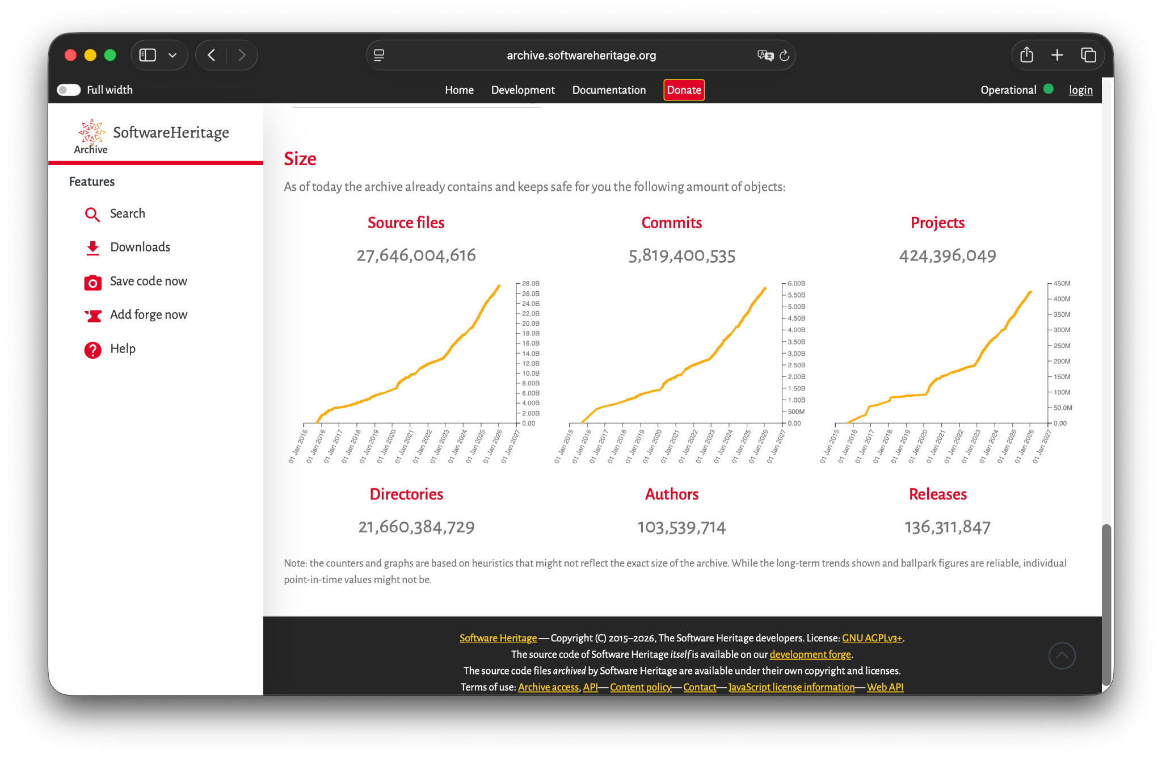The height and width of the screenshot is (759, 1162).
Task: Click the Downloads arrow icon
Action: point(92,248)
